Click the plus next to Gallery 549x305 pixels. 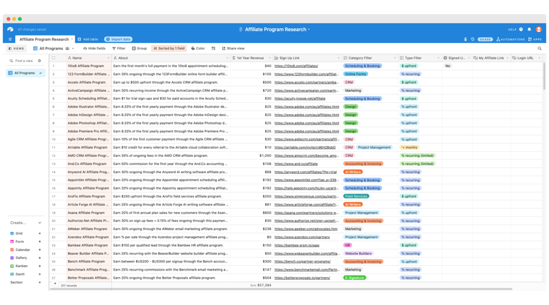(39, 258)
